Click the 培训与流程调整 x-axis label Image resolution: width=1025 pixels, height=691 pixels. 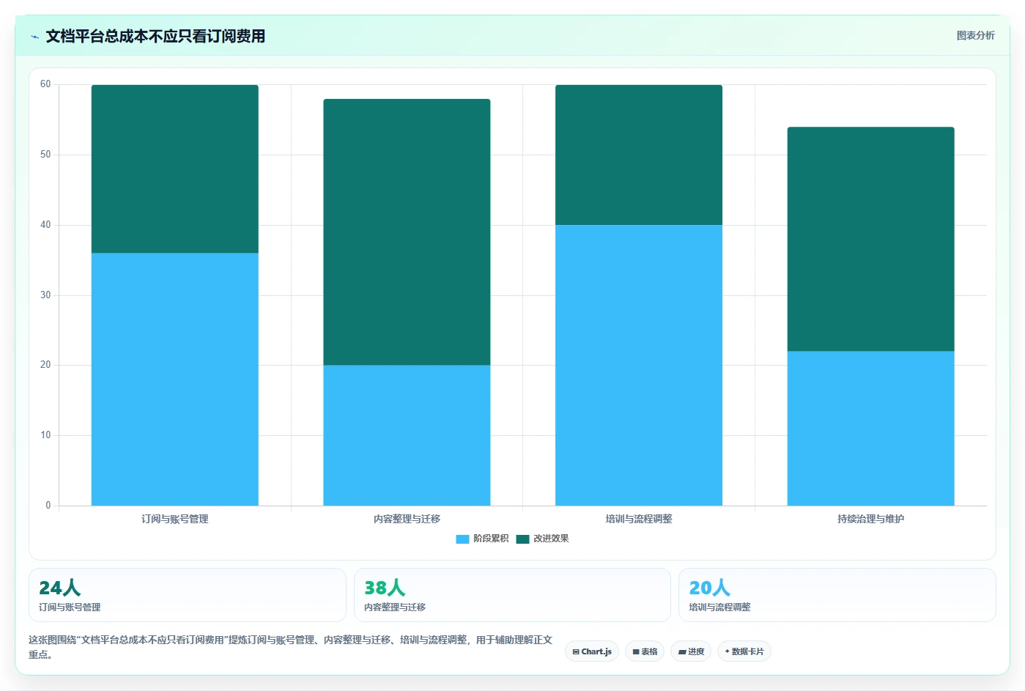click(x=639, y=519)
